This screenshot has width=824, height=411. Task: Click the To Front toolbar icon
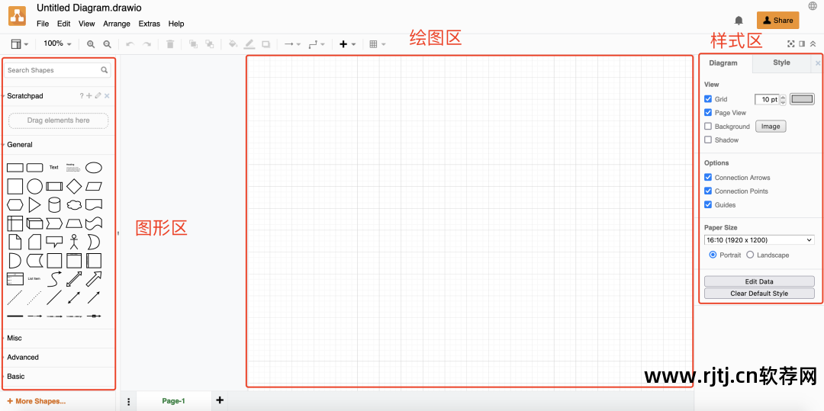click(193, 45)
